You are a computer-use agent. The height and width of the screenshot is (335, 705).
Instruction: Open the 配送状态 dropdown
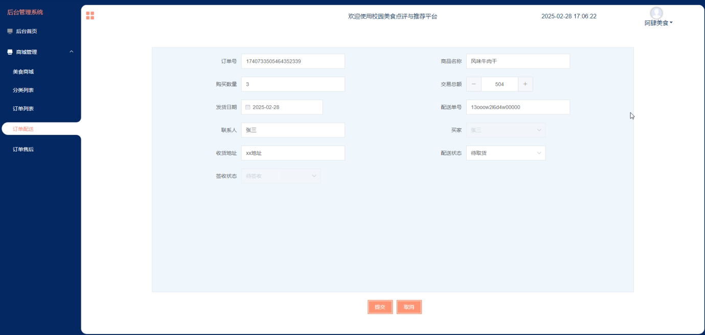point(506,153)
